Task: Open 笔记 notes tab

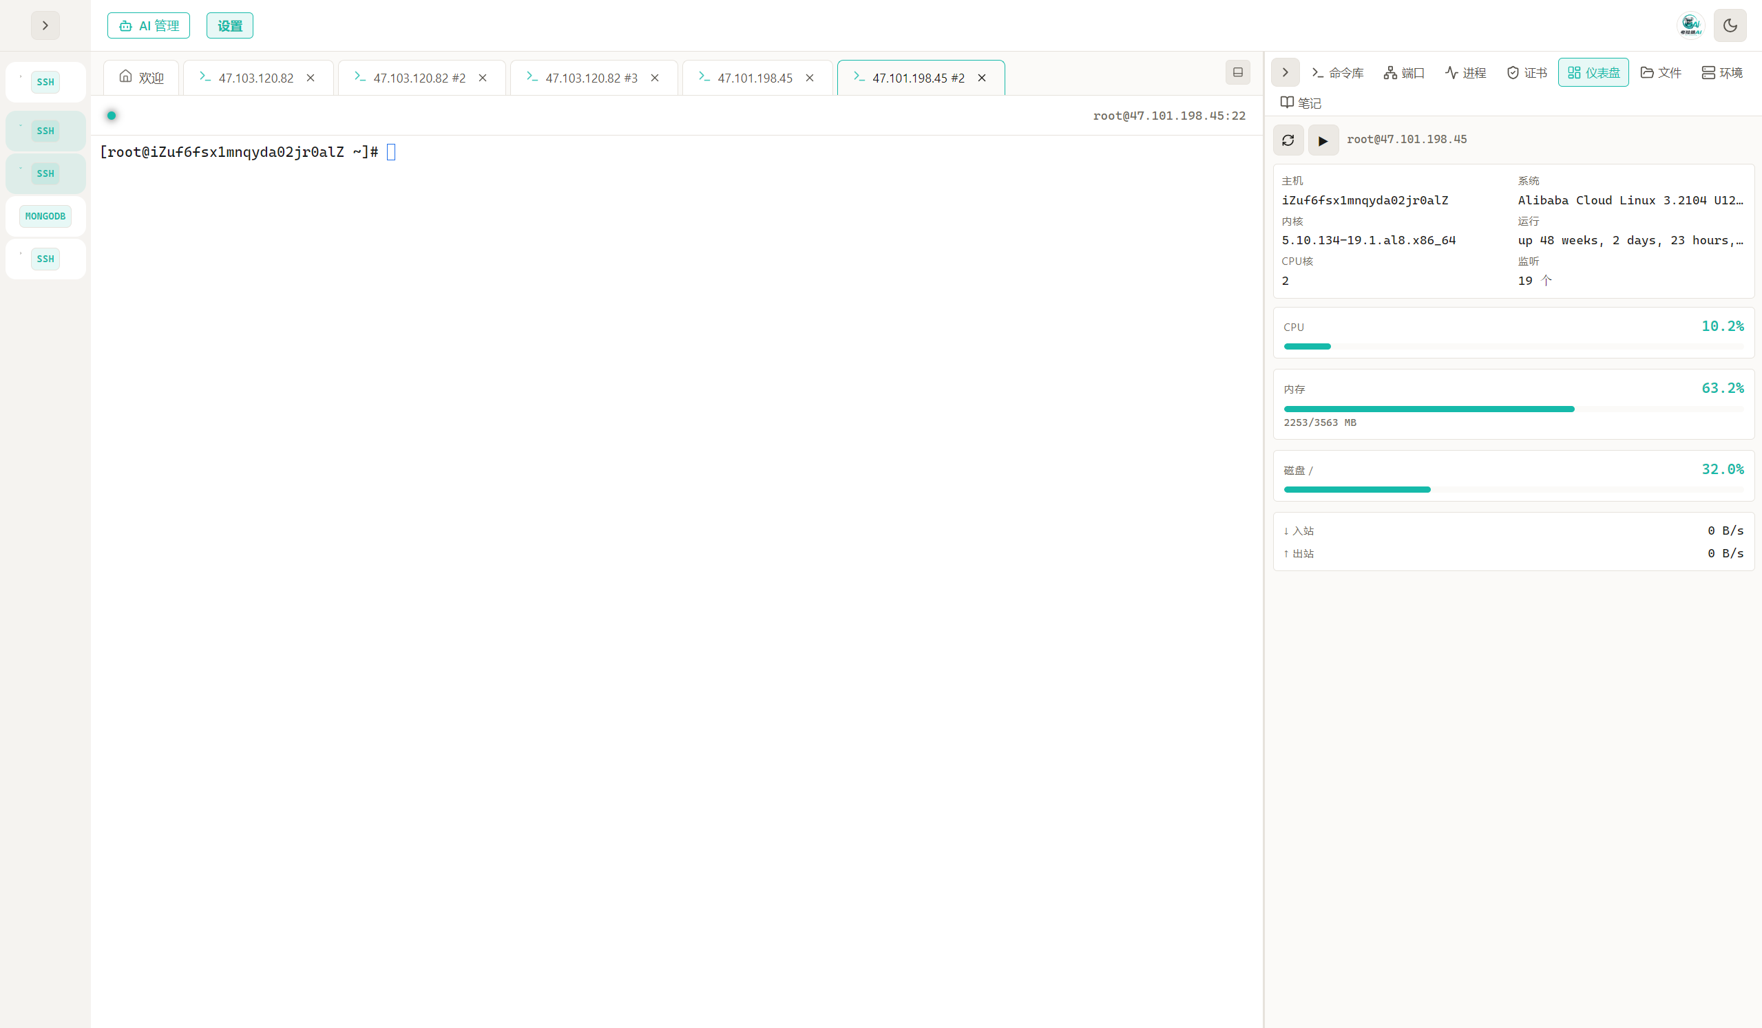Action: click(1301, 103)
